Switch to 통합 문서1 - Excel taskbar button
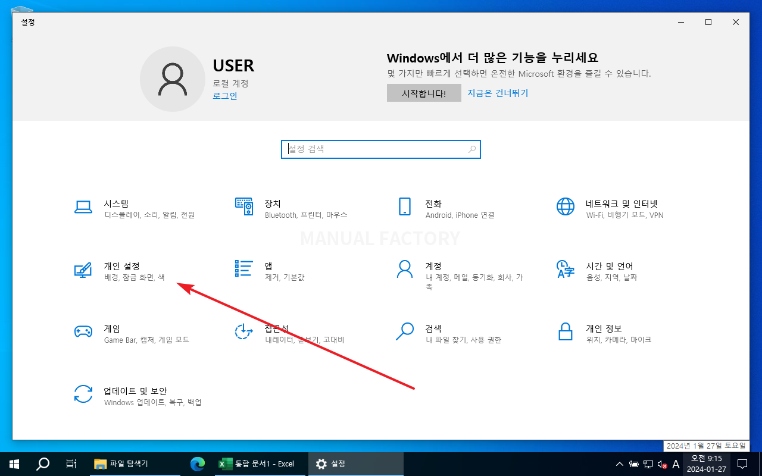 [261, 464]
